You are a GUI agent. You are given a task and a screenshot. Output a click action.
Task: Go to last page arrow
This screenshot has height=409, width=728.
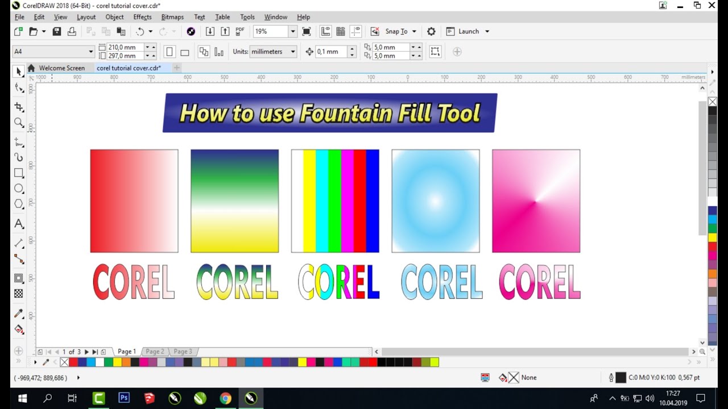pos(94,352)
